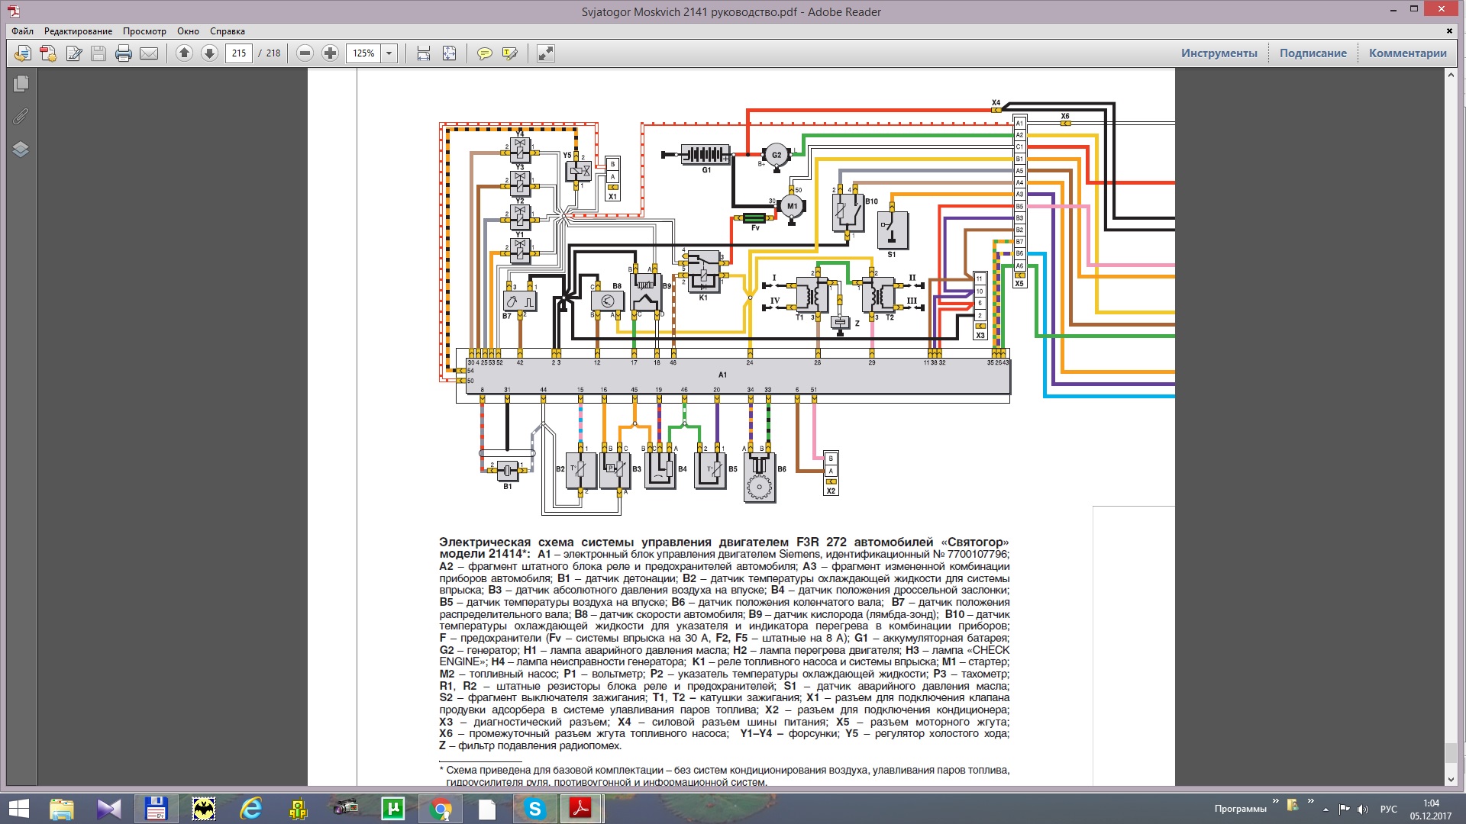
Task: Click the email envelope icon
Action: point(149,53)
